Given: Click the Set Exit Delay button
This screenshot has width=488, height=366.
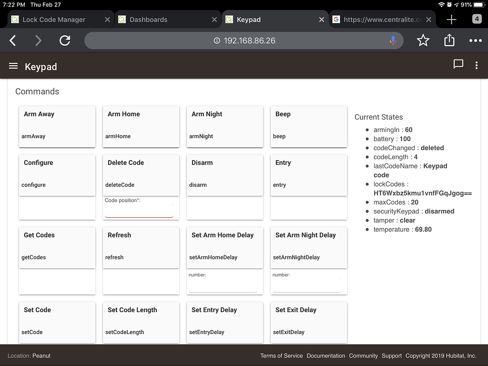Looking at the screenshot, I should pyautogui.click(x=309, y=323).
